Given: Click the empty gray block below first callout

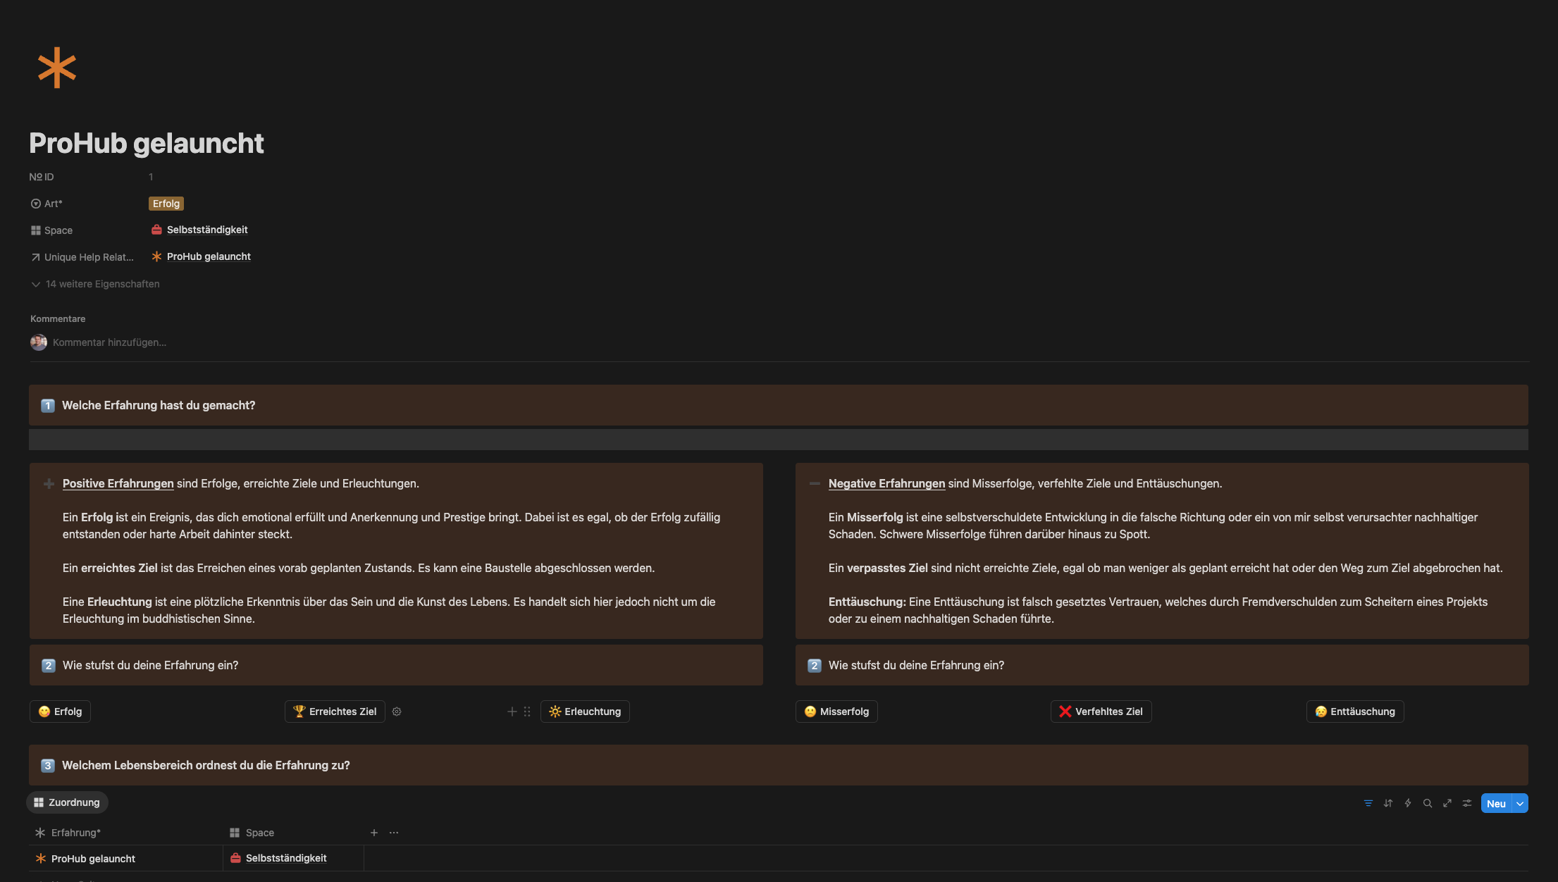Looking at the screenshot, I should tap(778, 440).
